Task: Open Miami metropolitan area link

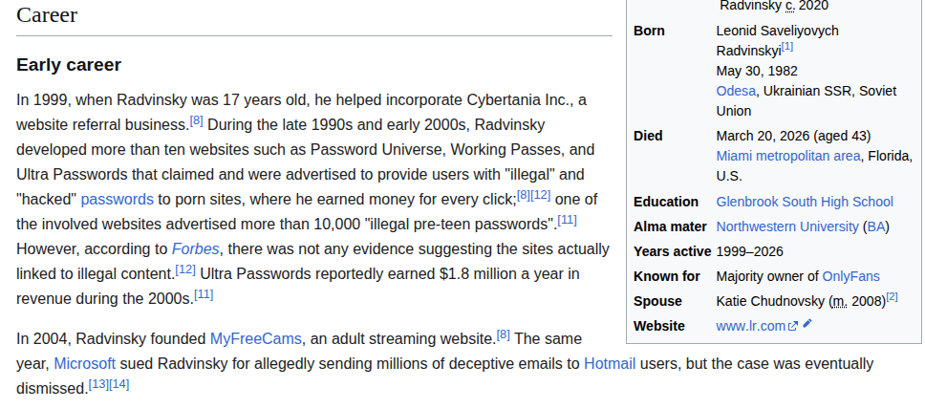Action: [788, 156]
